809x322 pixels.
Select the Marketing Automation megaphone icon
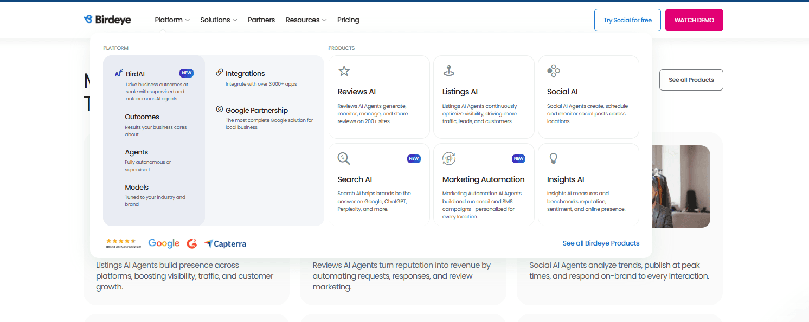(449, 158)
